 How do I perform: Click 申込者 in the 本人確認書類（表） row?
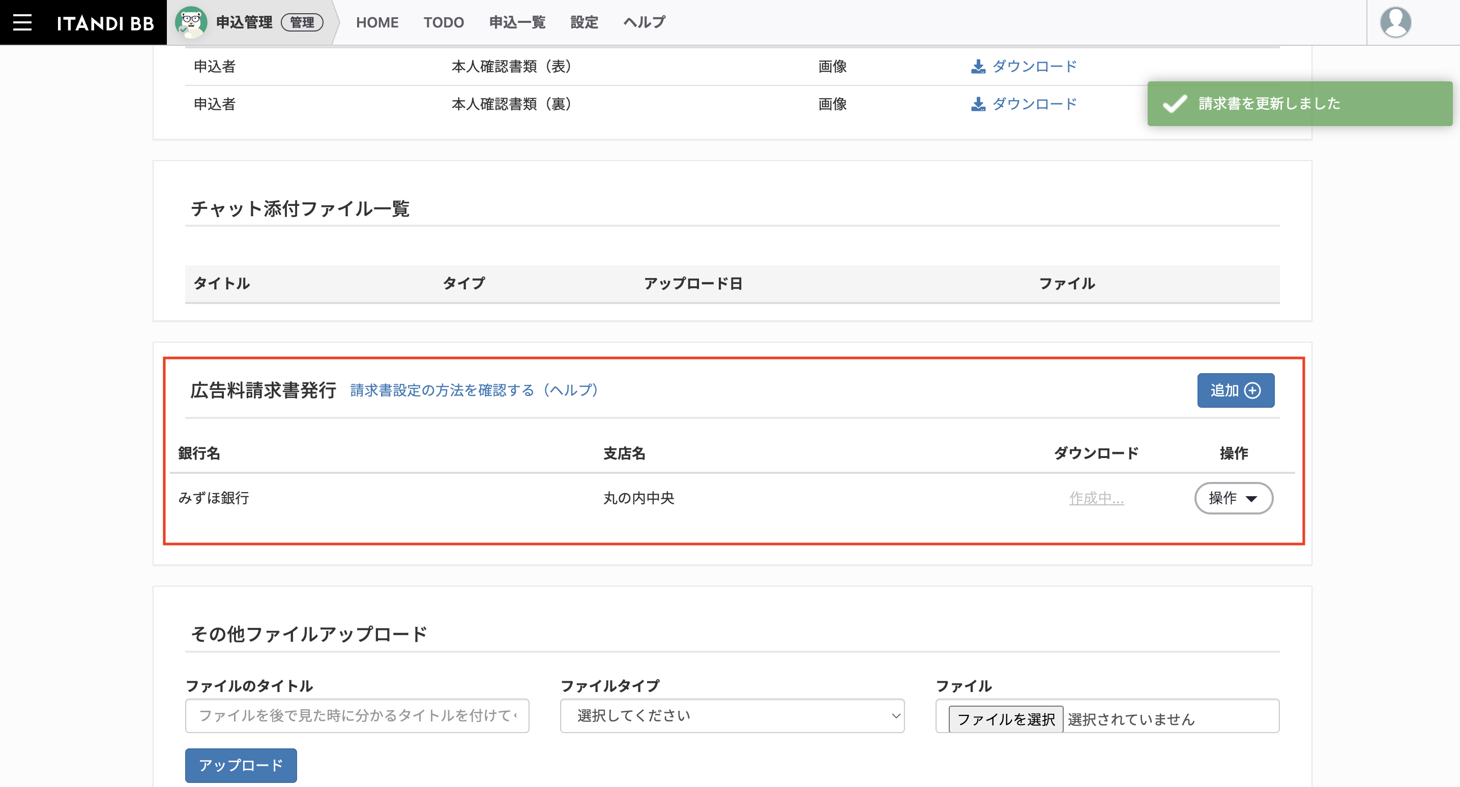(214, 66)
